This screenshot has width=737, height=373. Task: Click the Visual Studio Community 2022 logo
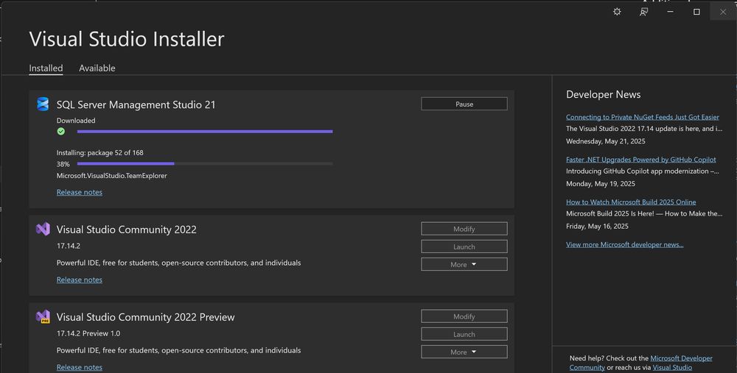(x=43, y=229)
